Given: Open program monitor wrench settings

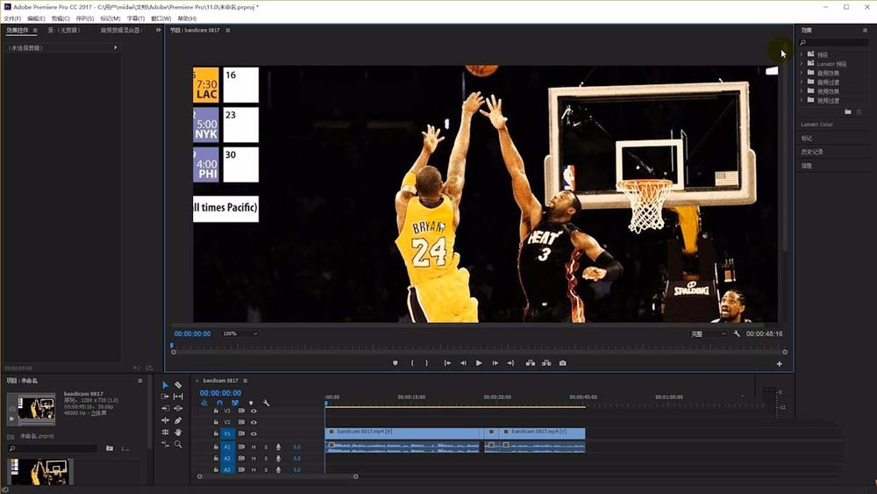Looking at the screenshot, I should [737, 333].
